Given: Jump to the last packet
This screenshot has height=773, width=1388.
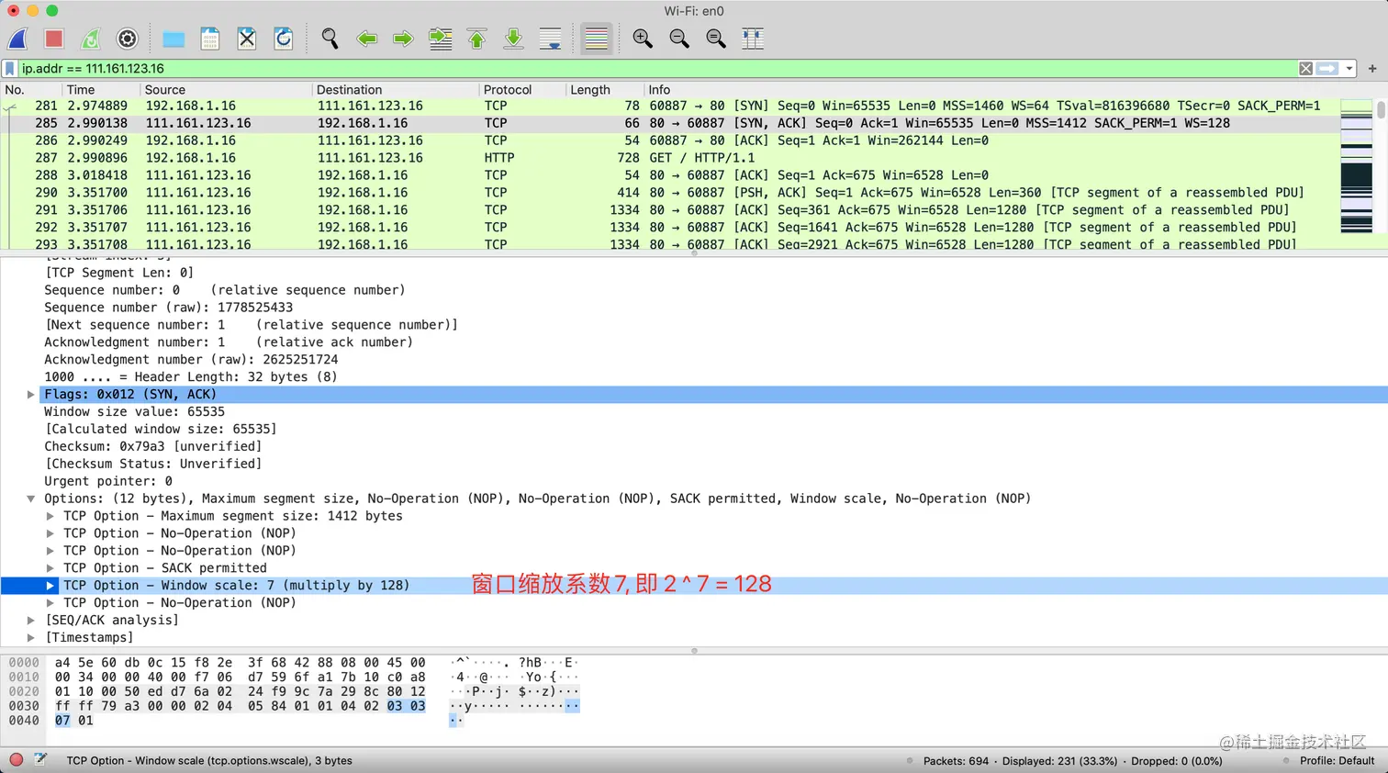Looking at the screenshot, I should [x=514, y=39].
